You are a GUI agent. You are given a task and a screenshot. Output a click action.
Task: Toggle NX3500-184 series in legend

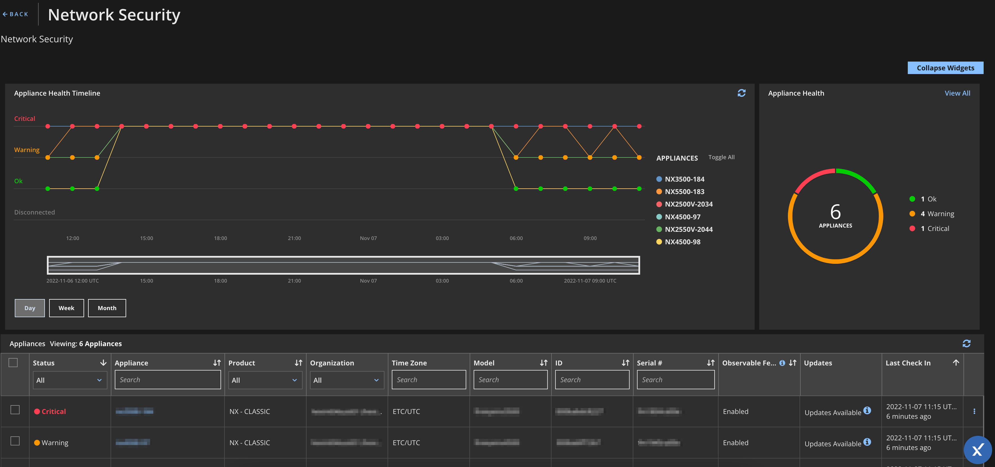click(680, 179)
